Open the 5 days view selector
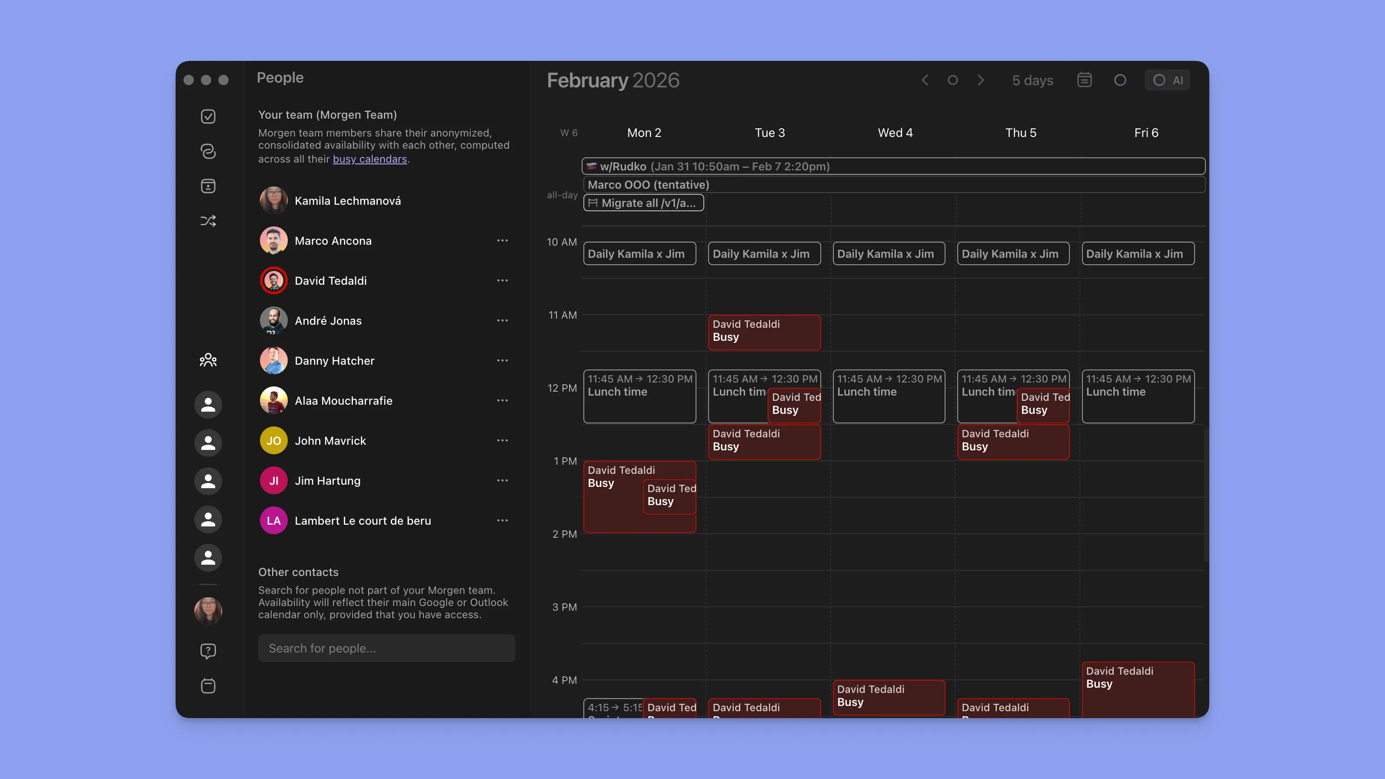Viewport: 1385px width, 779px height. [x=1032, y=80]
